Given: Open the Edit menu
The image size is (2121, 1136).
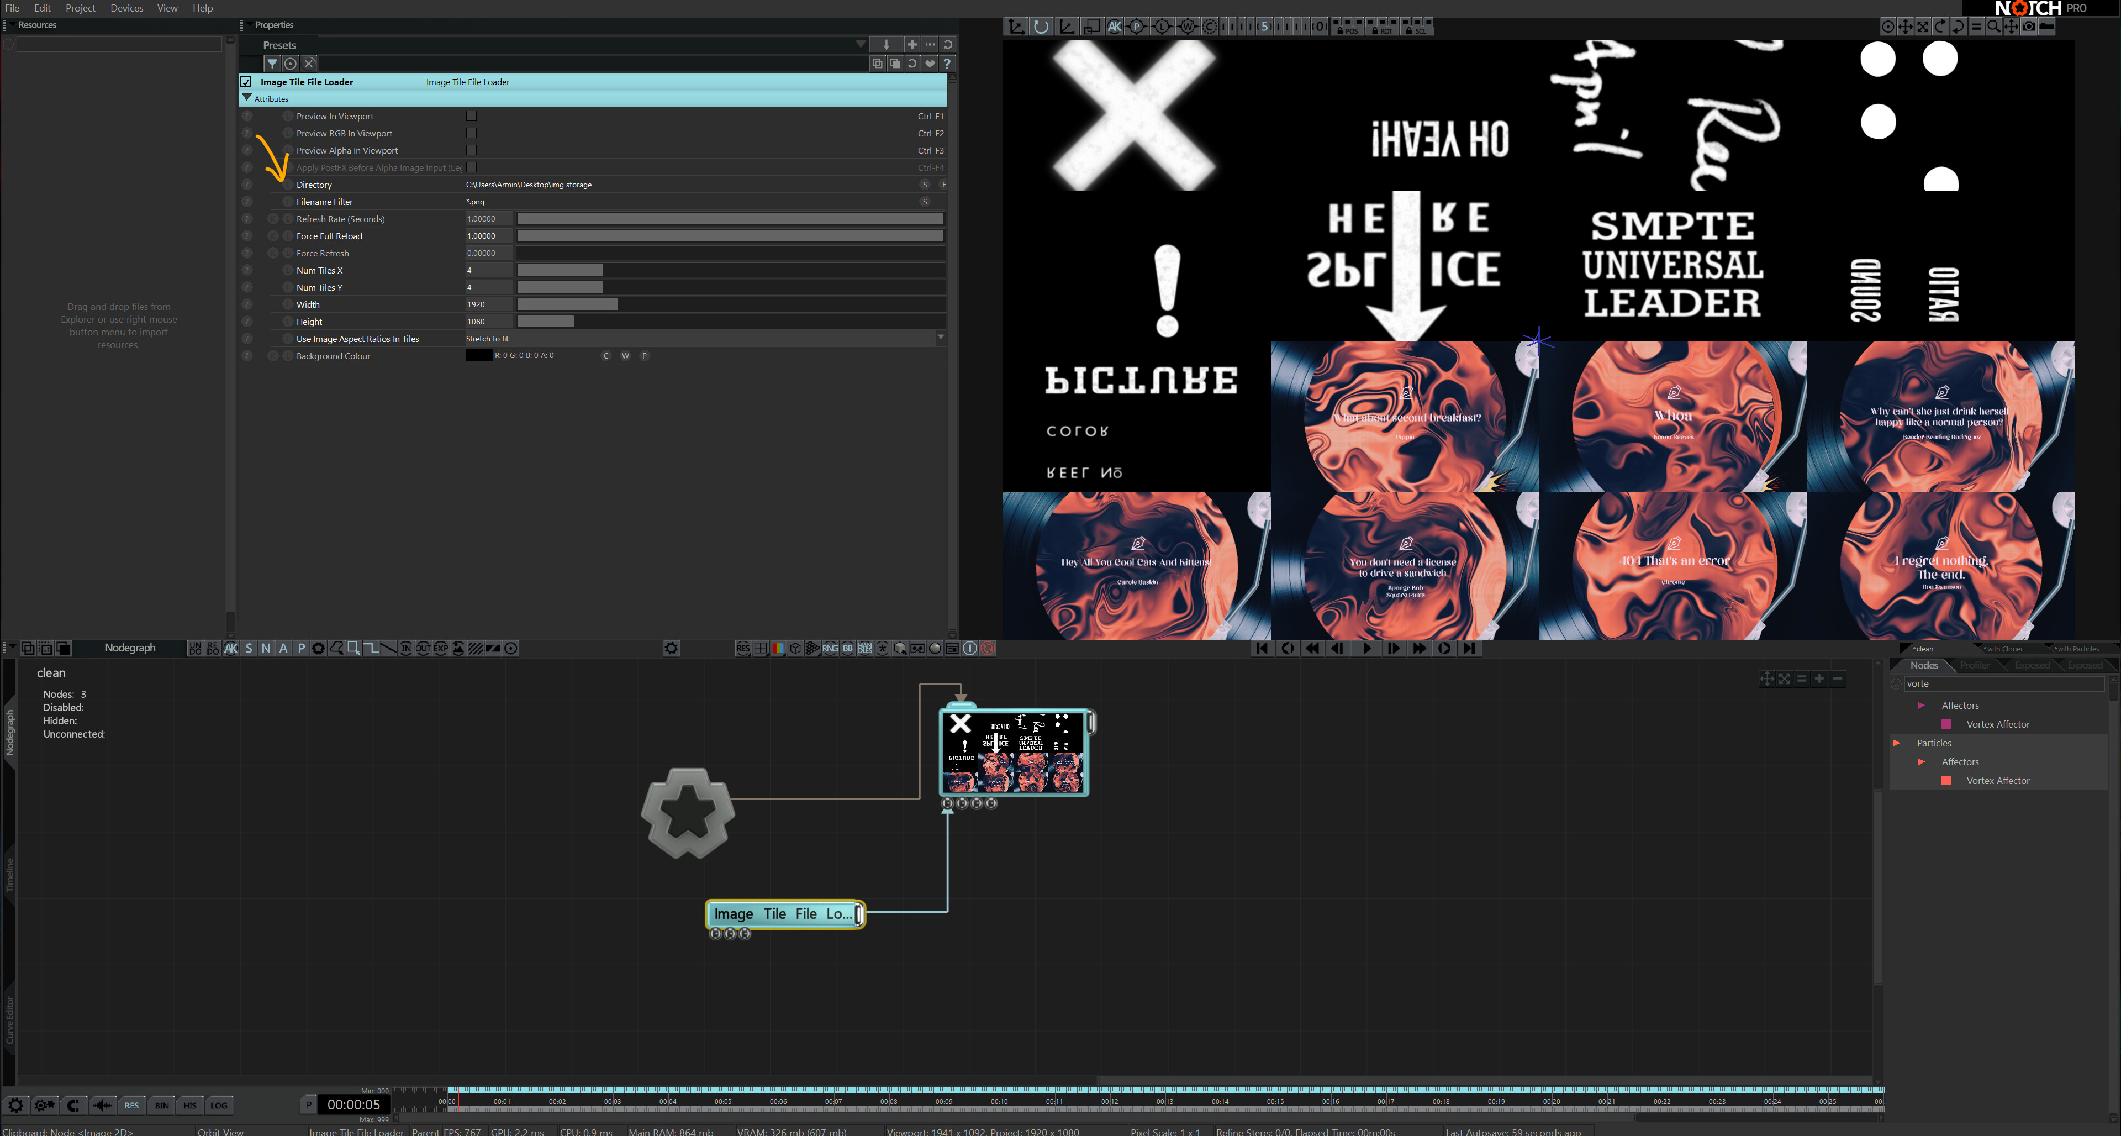Looking at the screenshot, I should pos(42,8).
